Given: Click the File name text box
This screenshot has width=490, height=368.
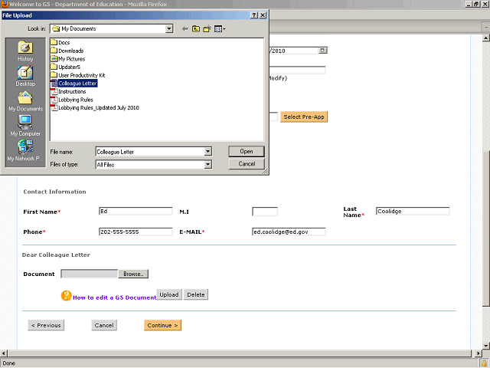Looking at the screenshot, I should point(150,152).
